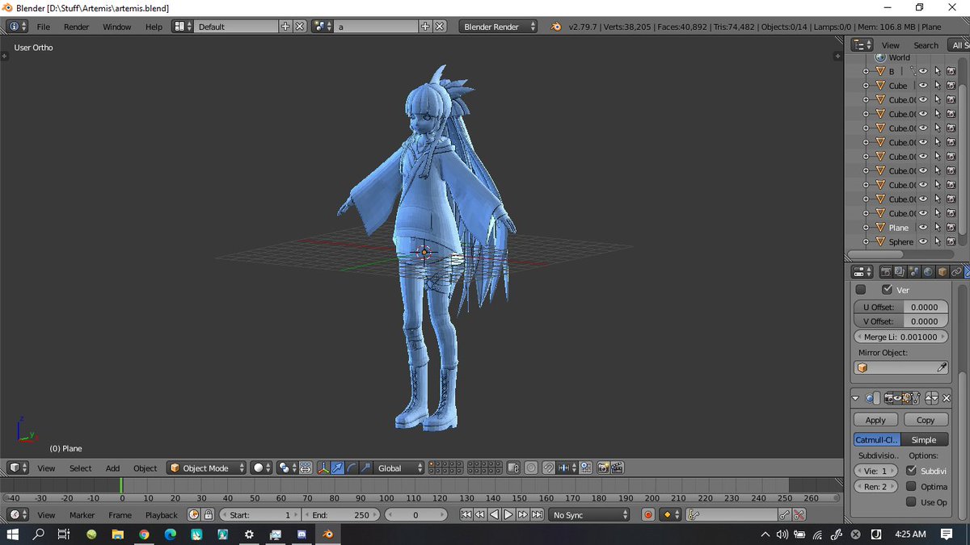The height and width of the screenshot is (545, 970).
Task: Toggle the snap magnet icon
Action: [x=549, y=468]
